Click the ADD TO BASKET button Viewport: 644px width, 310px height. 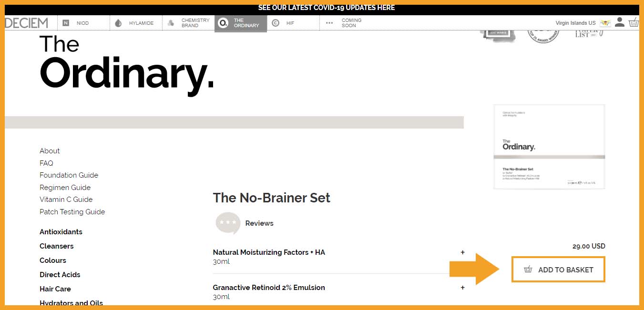(x=558, y=270)
